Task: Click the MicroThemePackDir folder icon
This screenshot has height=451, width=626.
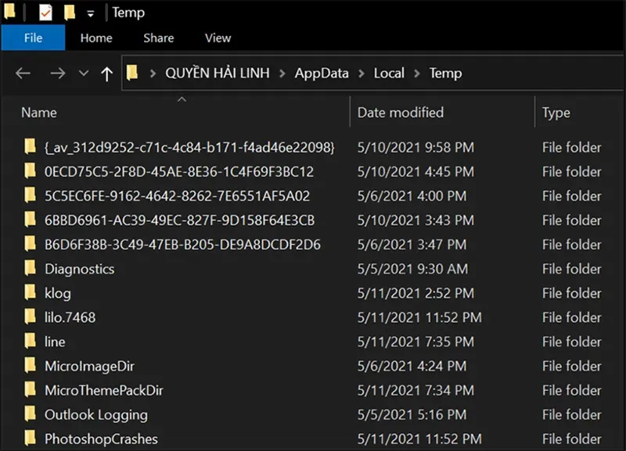Action: [x=31, y=390]
